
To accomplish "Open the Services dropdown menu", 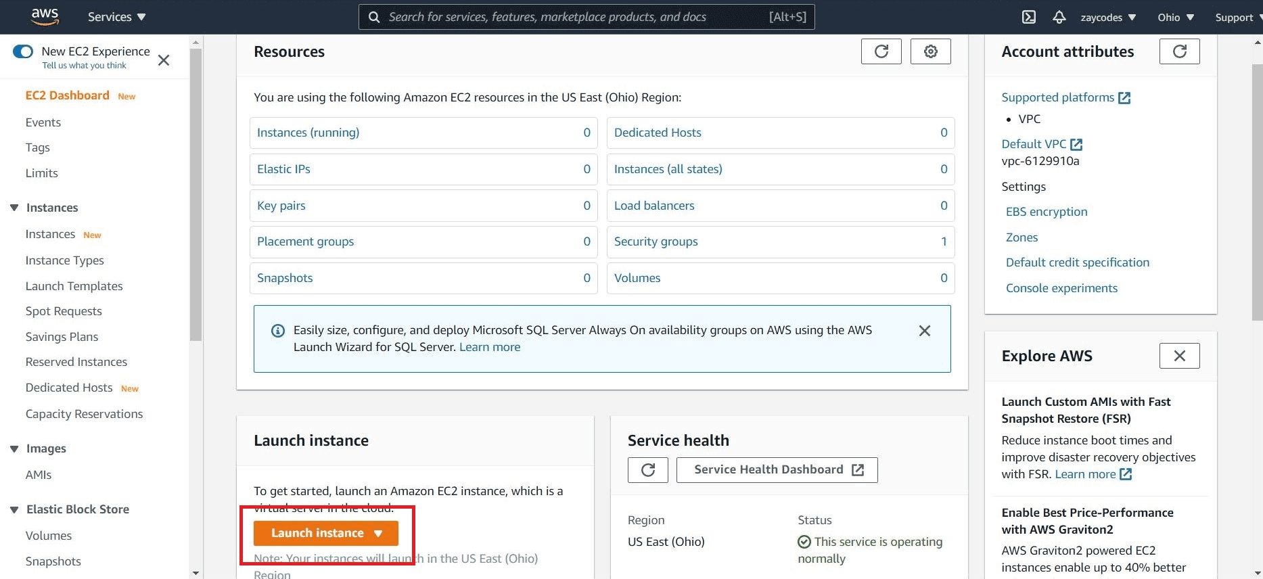I will point(116,17).
